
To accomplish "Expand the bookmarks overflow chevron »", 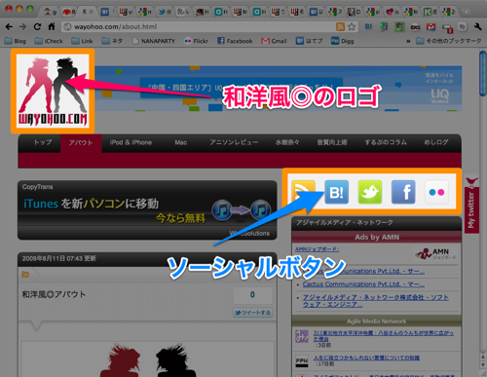I will pos(408,41).
